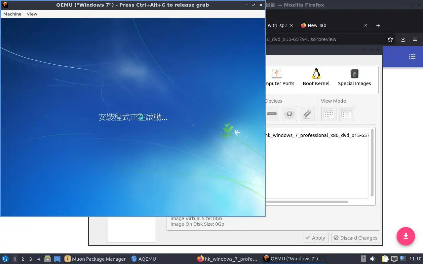The height and width of the screenshot is (264, 423).
Task: Click the notification info tray icon
Action: pyautogui.click(x=403, y=258)
